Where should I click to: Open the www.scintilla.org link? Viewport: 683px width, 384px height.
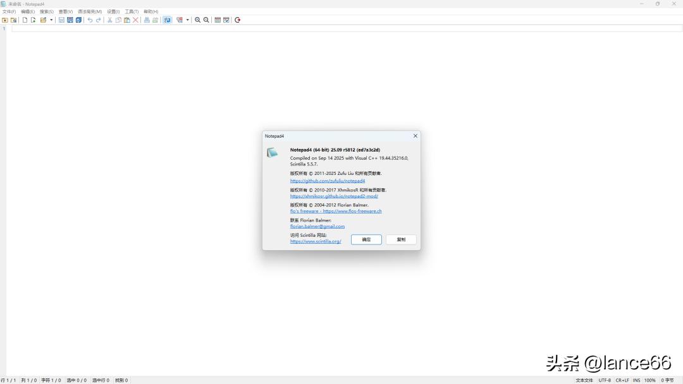pyautogui.click(x=316, y=241)
